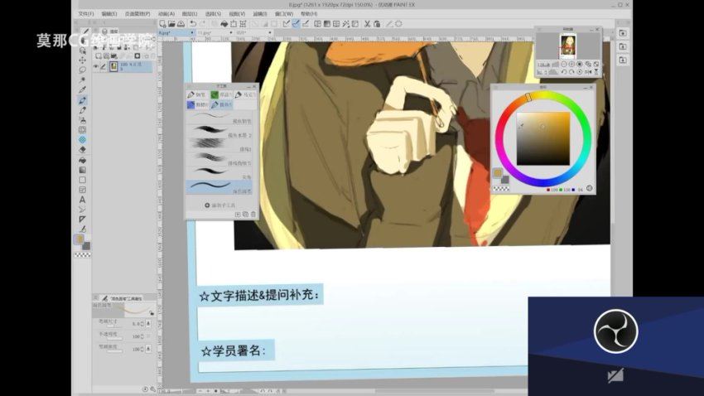Click the hue ring handle on the color wheel
The height and width of the screenshot is (396, 704).
(x=528, y=97)
